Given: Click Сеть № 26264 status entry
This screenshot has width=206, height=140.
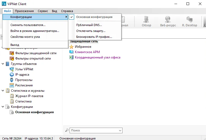Looking at the screenshot, I should click(12, 138).
